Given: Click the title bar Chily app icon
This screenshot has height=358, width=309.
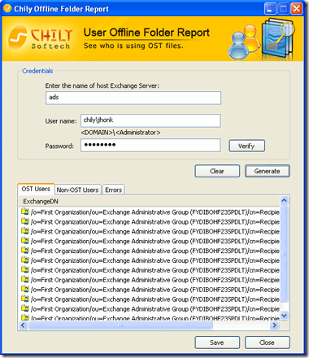Looking at the screenshot, I should point(7,8).
